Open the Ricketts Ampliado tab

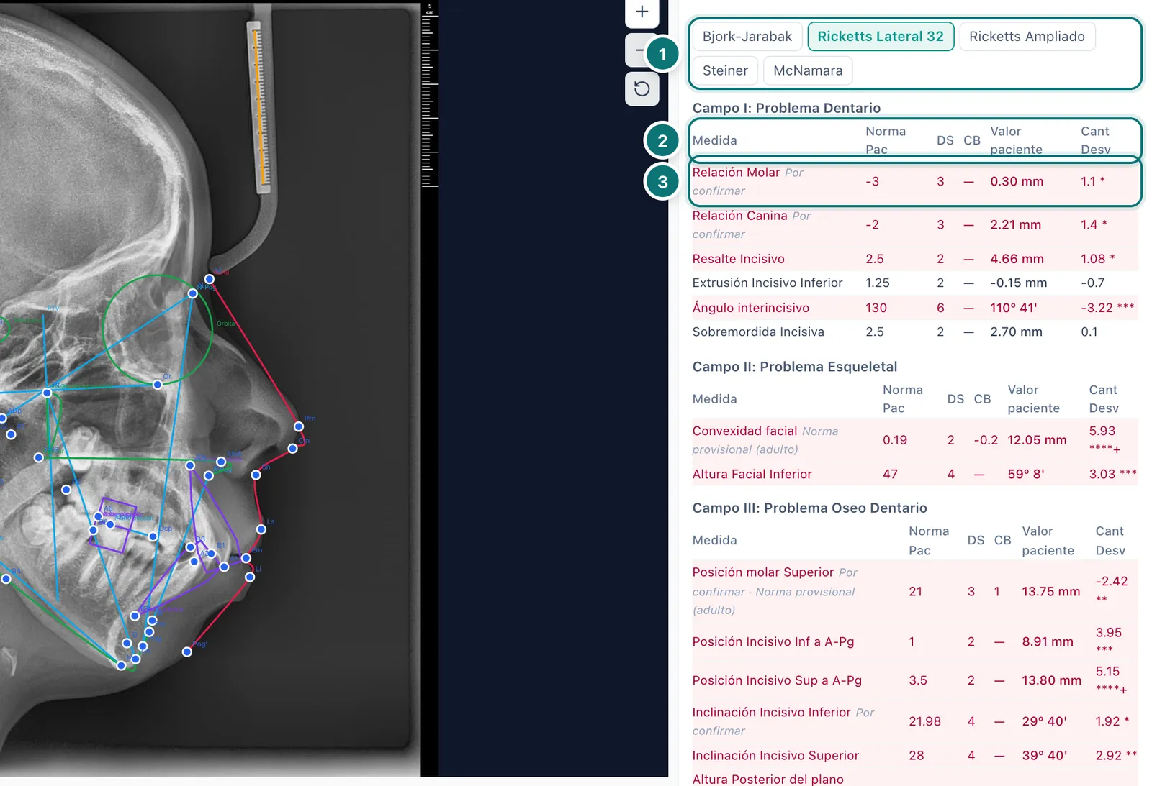tap(1027, 37)
